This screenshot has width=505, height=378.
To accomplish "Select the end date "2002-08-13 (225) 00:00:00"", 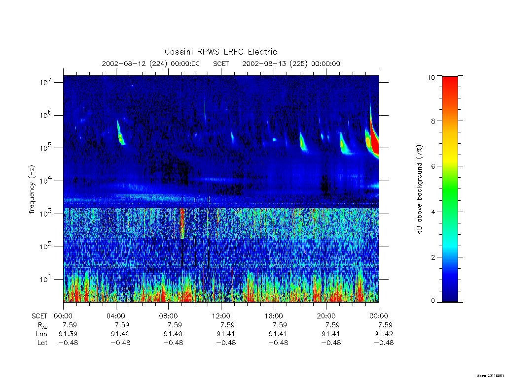I will point(291,63).
